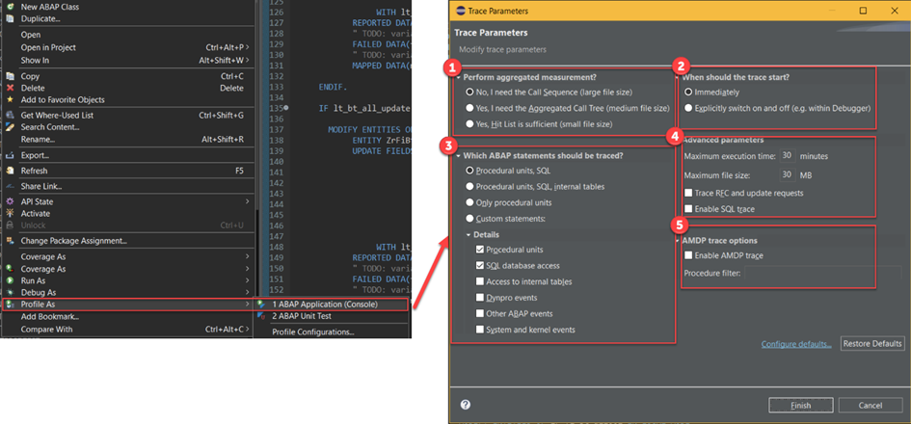The image size is (911, 424).
Task: Choose '1 ABAP Application (Console)' submenu item
Action: pyautogui.click(x=324, y=305)
